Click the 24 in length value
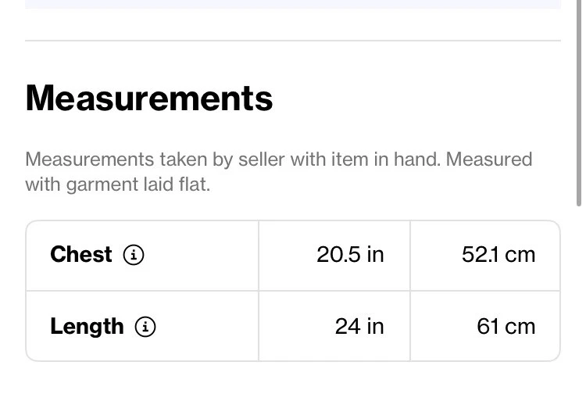Image resolution: width=586 pixels, height=394 pixels. click(x=359, y=327)
